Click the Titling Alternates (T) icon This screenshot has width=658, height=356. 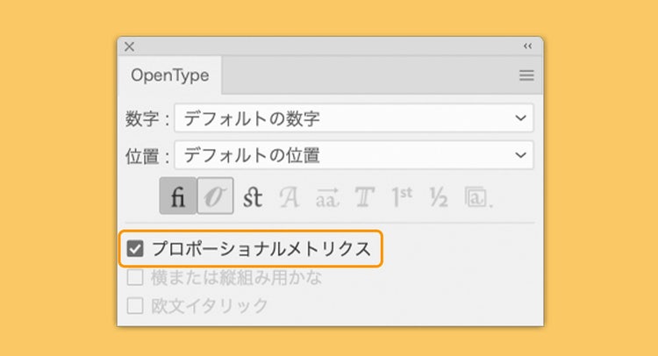click(364, 196)
